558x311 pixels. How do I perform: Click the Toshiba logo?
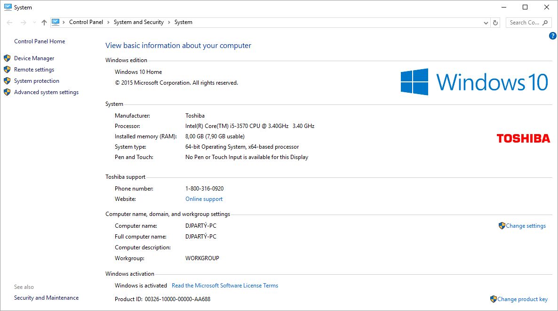pyautogui.click(x=523, y=138)
